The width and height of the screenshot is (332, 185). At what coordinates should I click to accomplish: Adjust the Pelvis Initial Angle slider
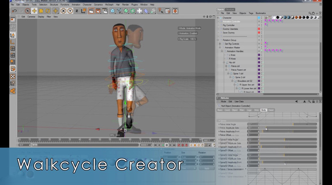pos(288,124)
